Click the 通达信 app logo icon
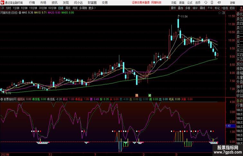243x156 pixels. 2,3
